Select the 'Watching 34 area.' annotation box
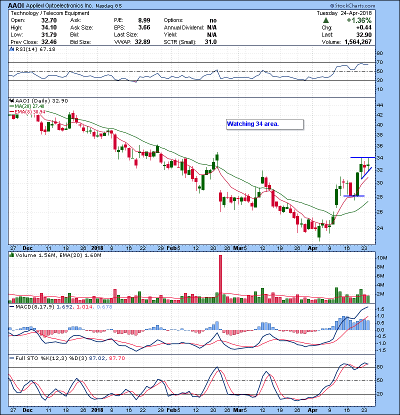400x415 pixels. click(264, 124)
